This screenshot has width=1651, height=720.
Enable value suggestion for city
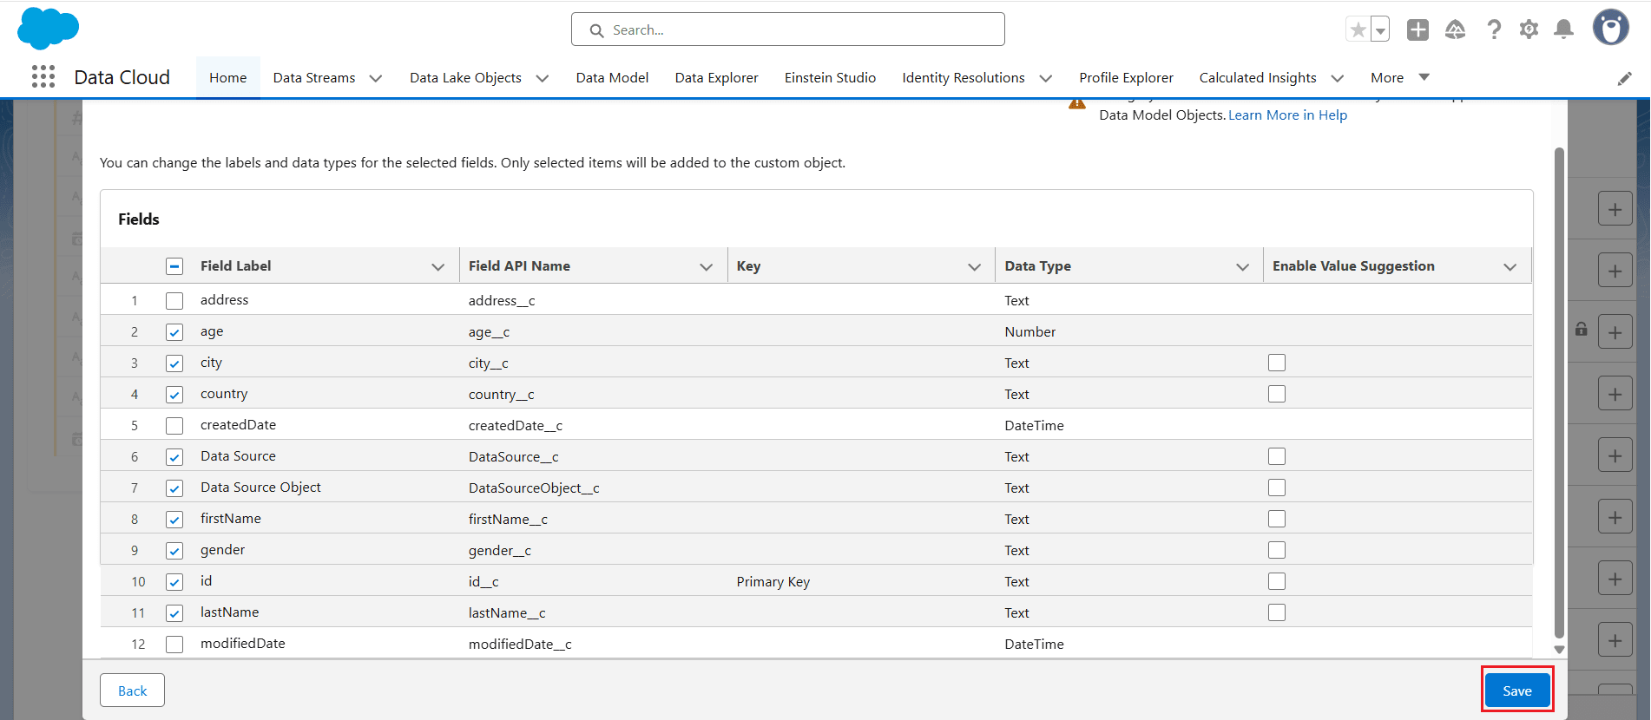point(1276,363)
